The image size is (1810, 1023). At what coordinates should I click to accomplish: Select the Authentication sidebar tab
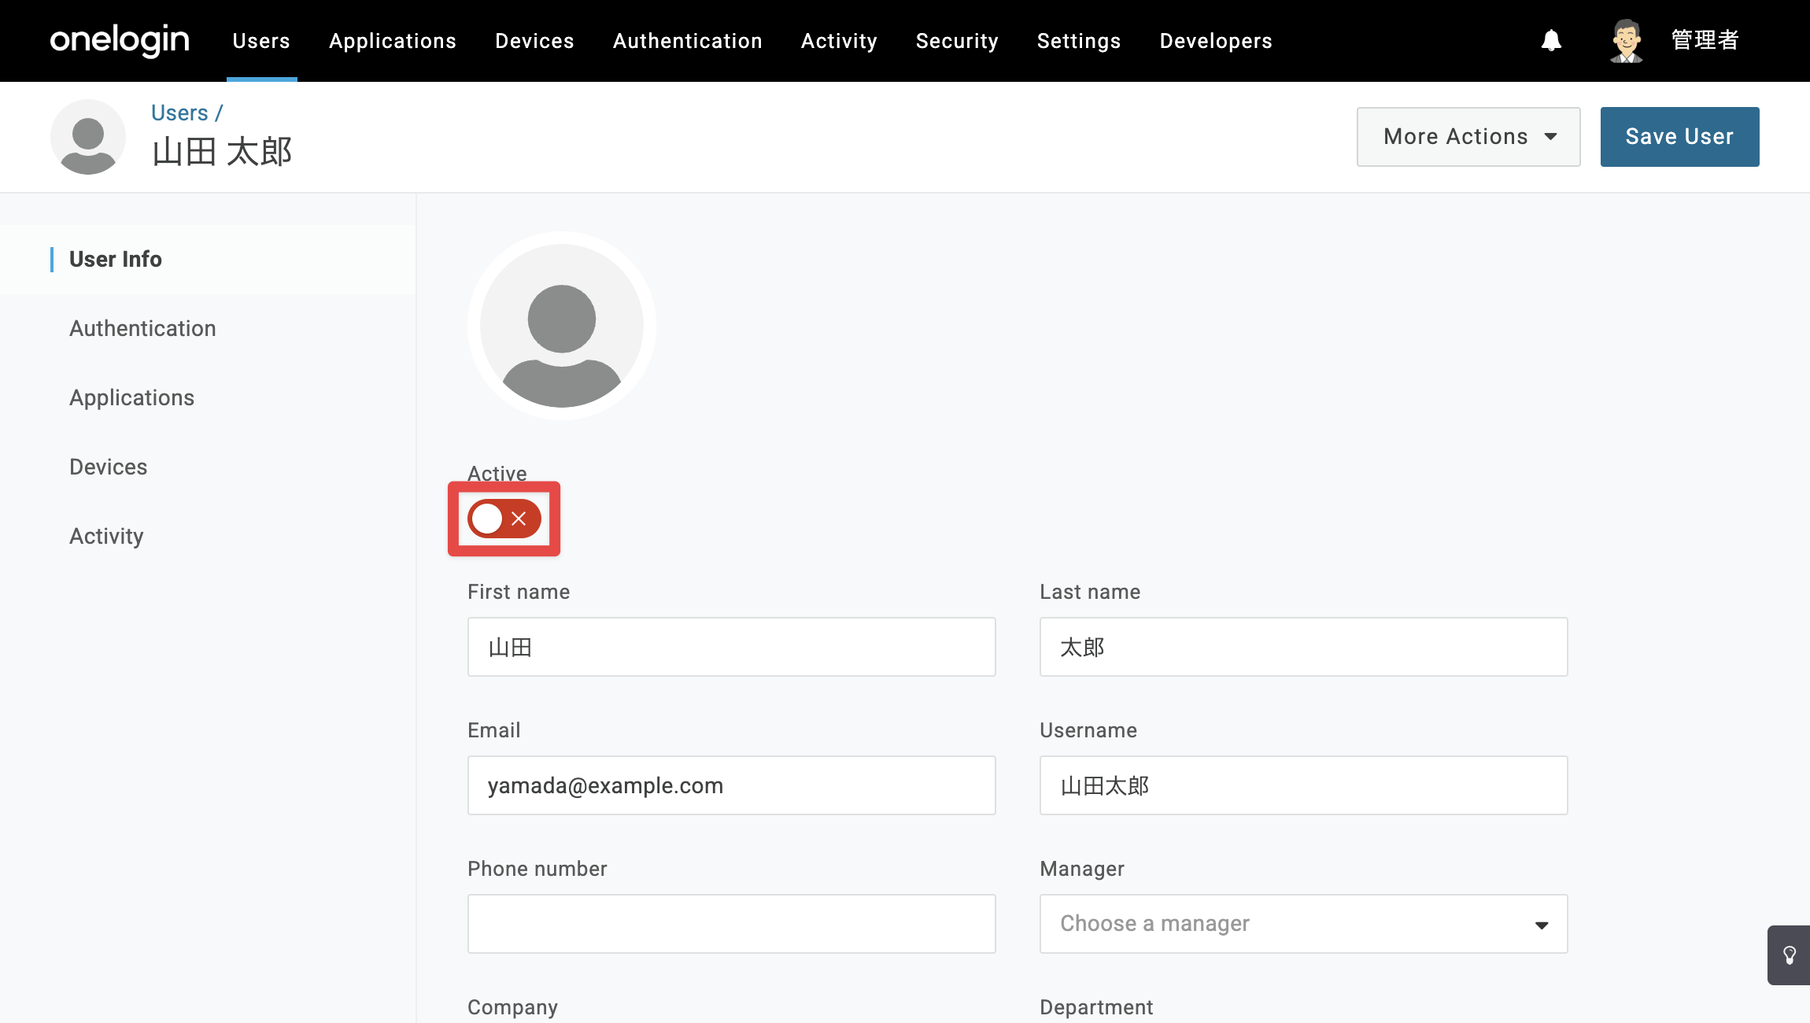142,328
